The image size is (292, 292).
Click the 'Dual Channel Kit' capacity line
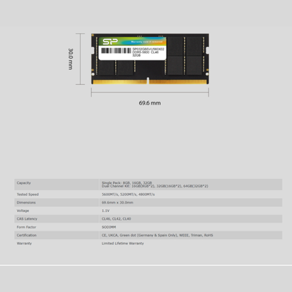tap(155, 186)
